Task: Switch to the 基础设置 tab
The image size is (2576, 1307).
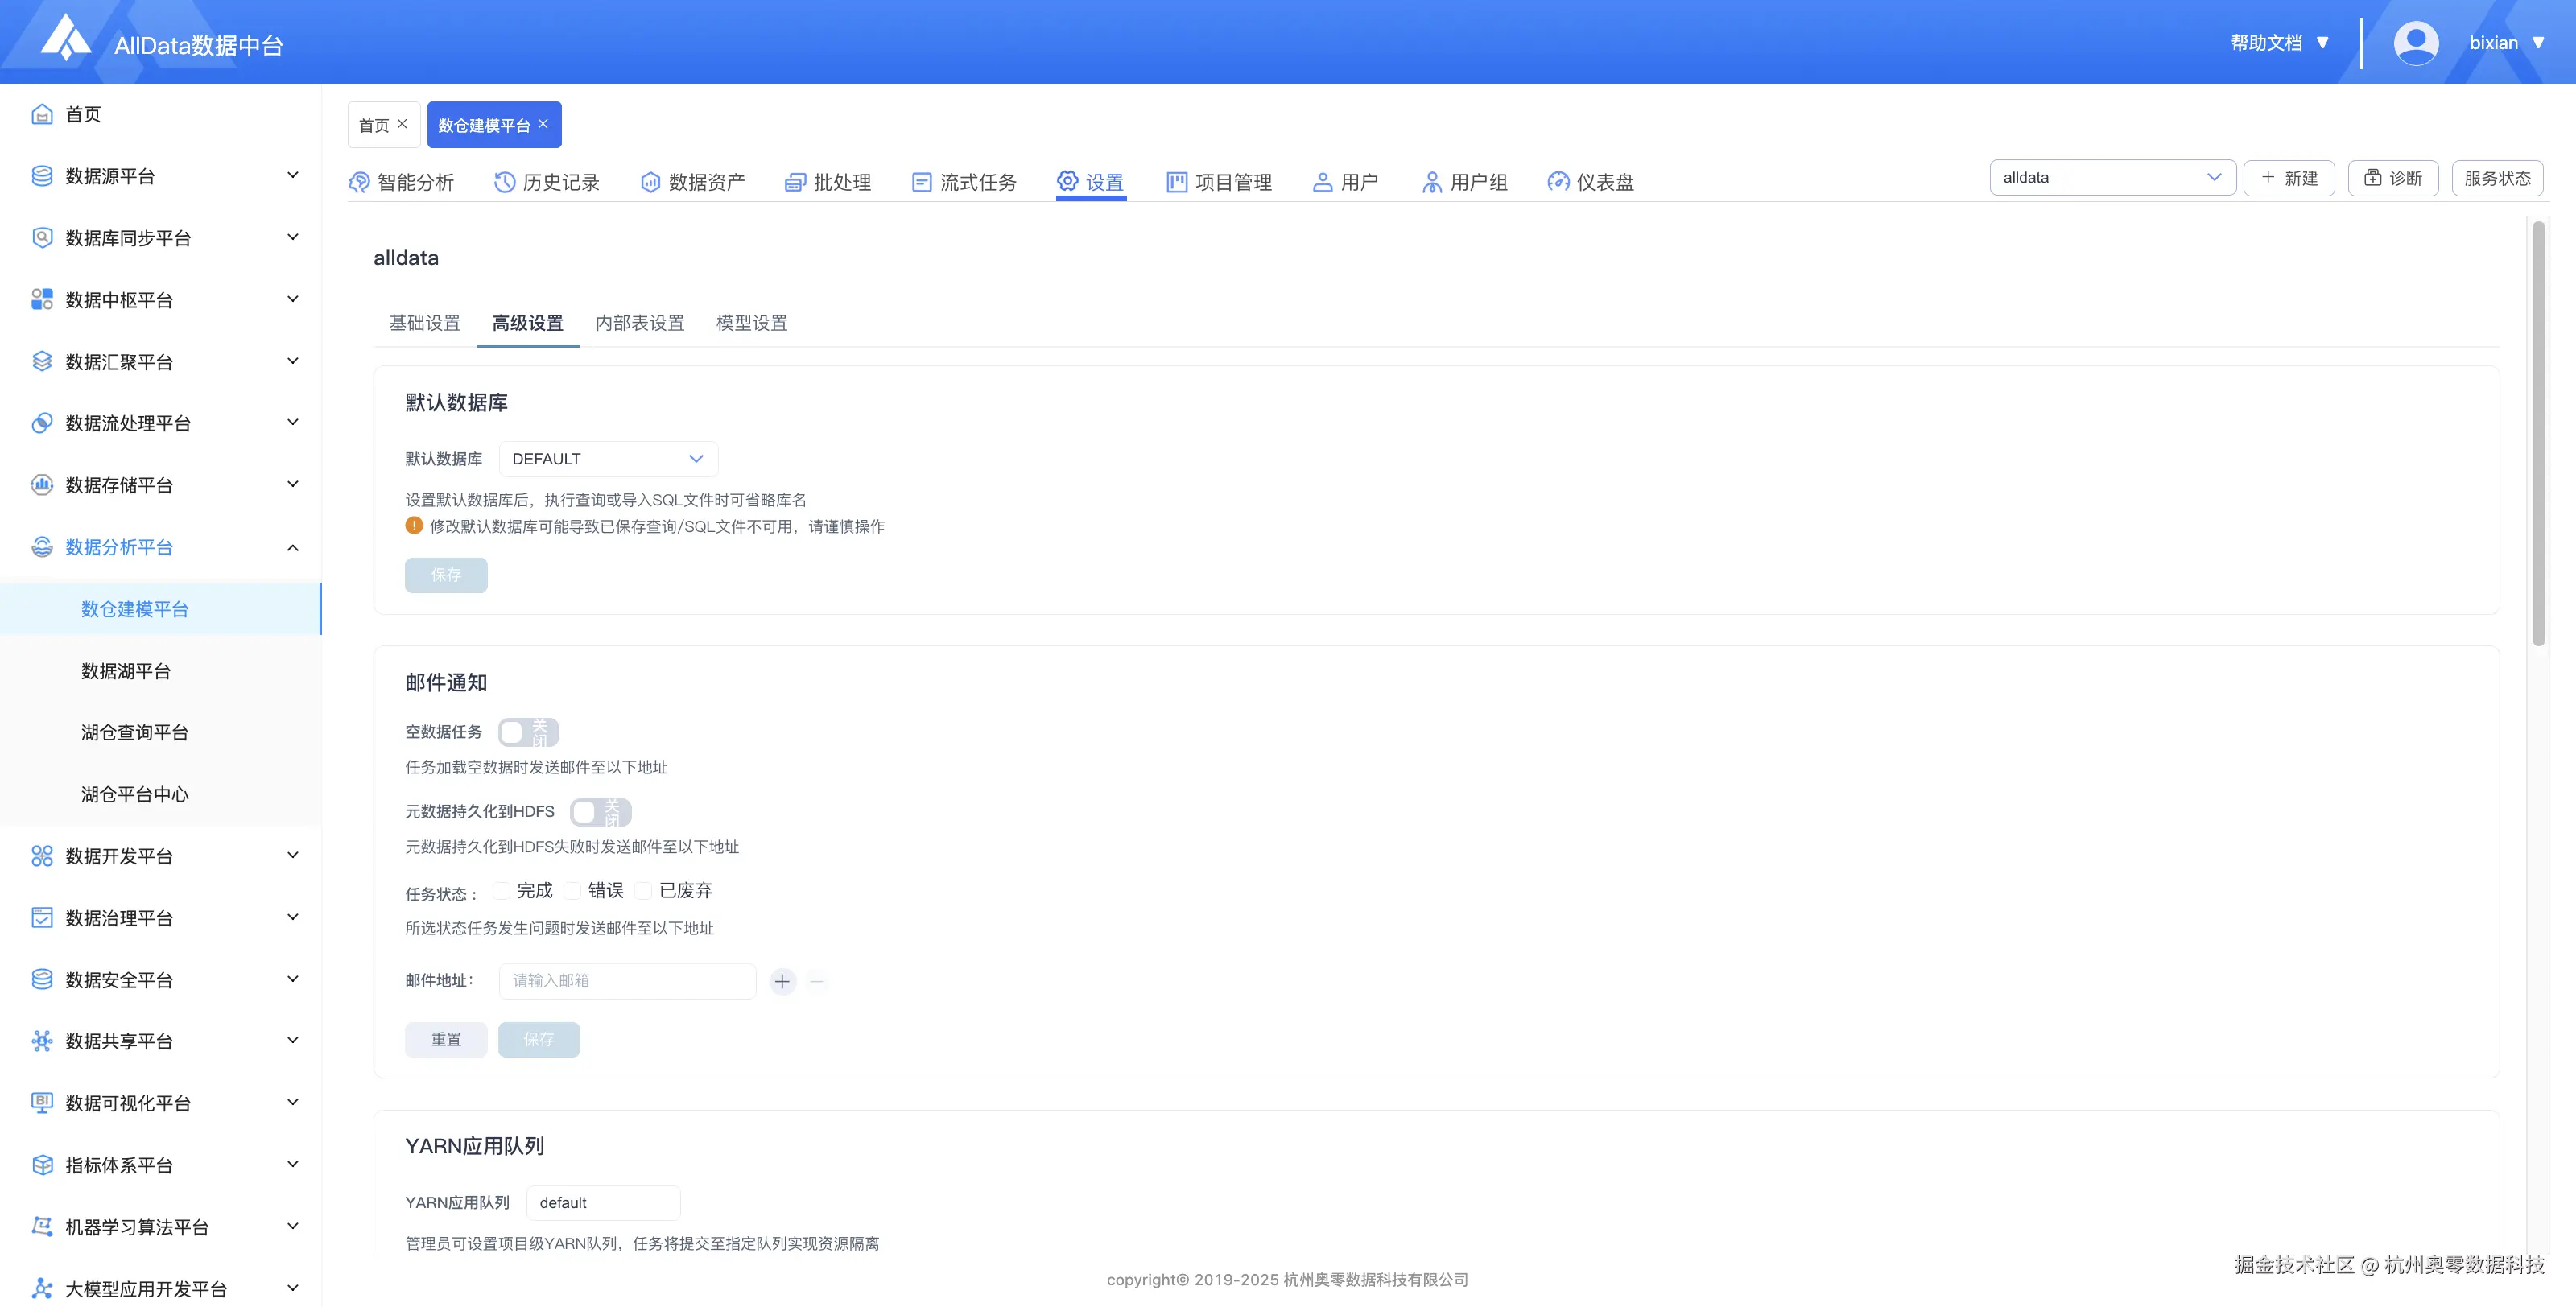Action: (424, 323)
